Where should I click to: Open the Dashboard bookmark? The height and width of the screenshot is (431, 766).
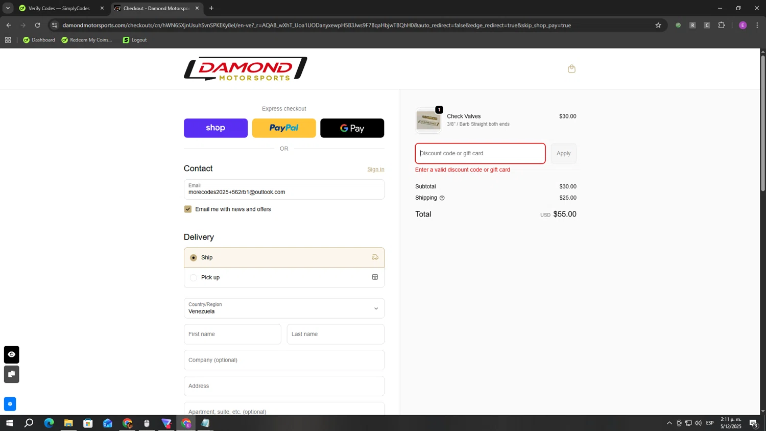coord(39,40)
